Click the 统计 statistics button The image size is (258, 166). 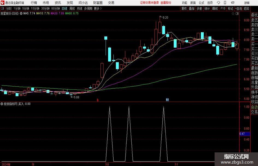point(207,8)
